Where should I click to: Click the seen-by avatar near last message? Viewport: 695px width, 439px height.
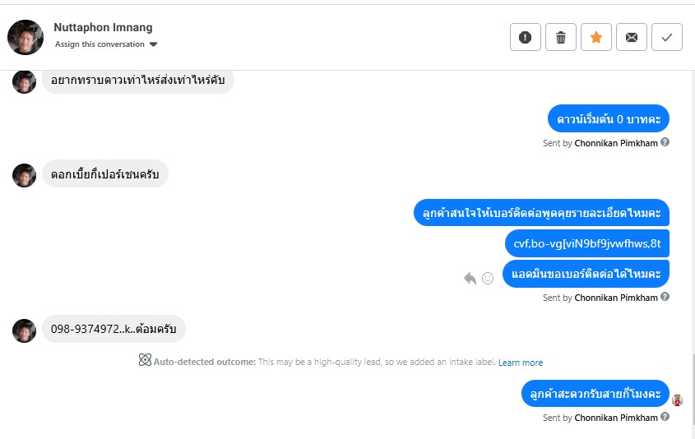point(678,400)
